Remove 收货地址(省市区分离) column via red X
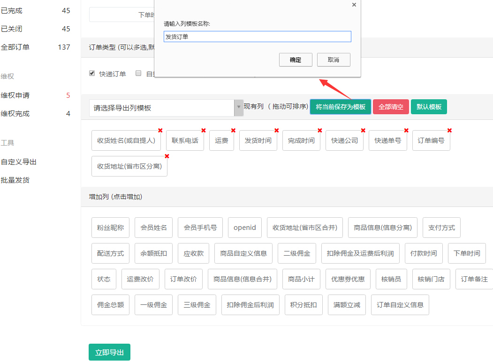This screenshot has width=493, height=361. (x=167, y=156)
